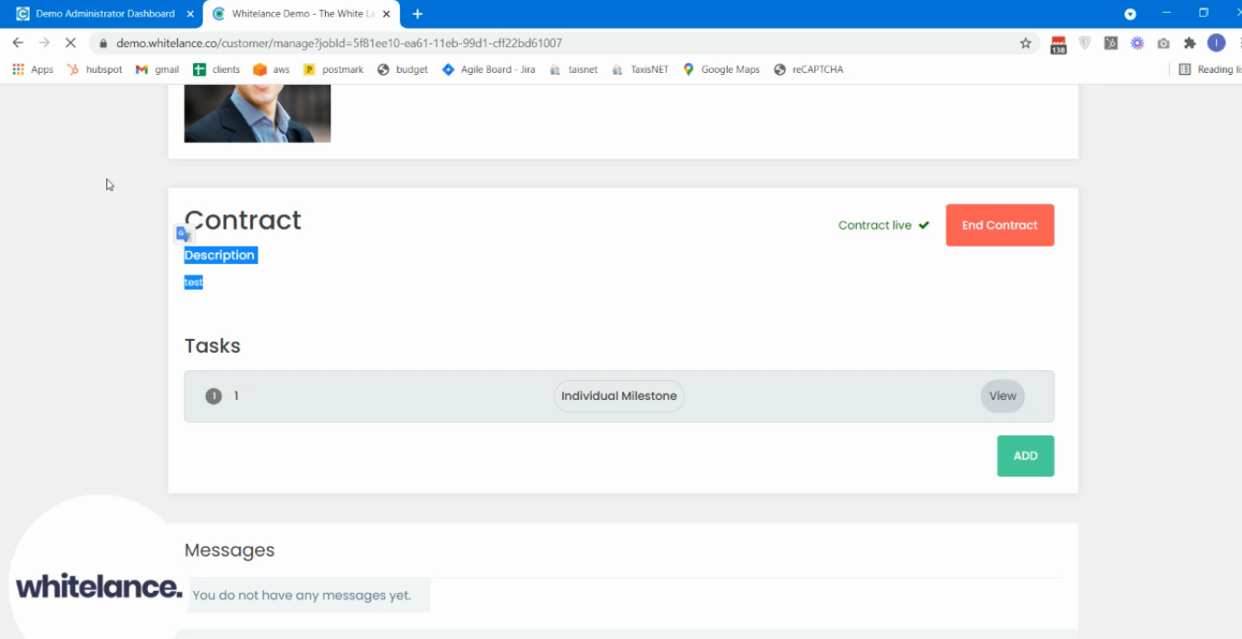Open the Google Maps bookmark

[x=721, y=69]
